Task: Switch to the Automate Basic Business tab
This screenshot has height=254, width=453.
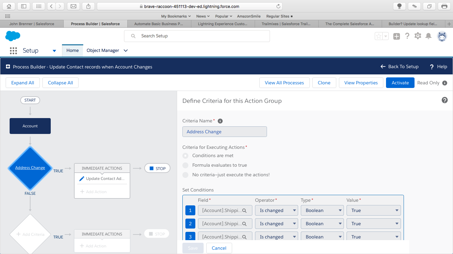Action: (x=159, y=24)
